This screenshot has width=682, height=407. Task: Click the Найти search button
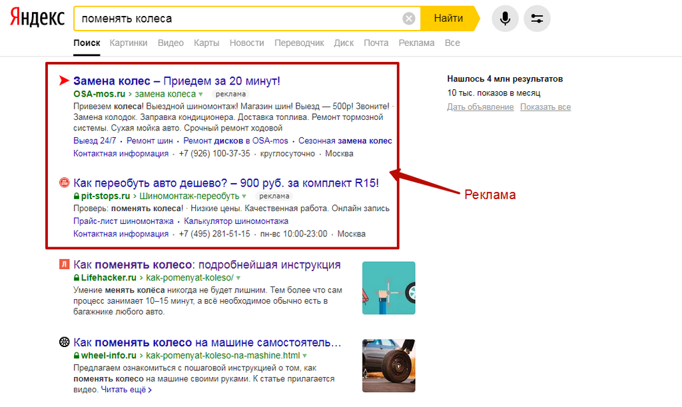(450, 19)
